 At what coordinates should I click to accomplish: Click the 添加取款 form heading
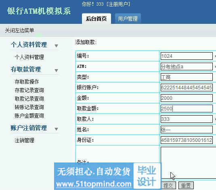[x=86, y=42]
